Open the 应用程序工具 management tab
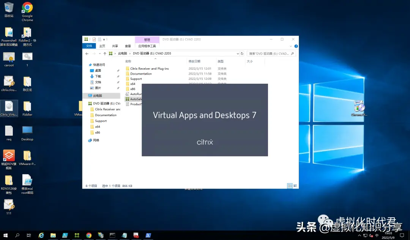 (147, 45)
